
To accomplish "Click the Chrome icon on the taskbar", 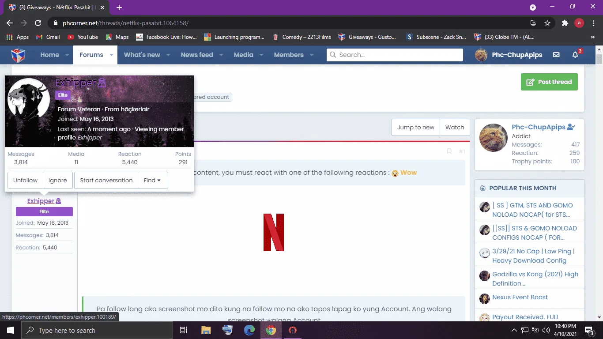I will tap(271, 330).
